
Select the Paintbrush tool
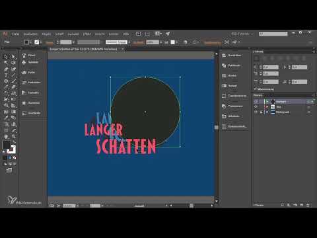click(x=13, y=81)
